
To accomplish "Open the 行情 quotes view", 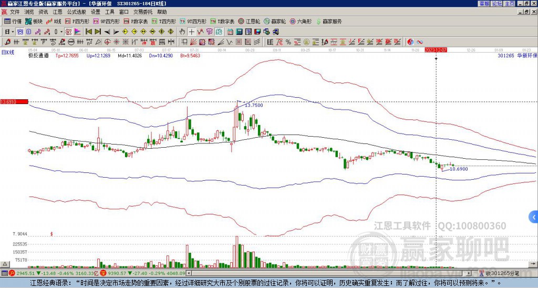I will (x=13, y=21).
